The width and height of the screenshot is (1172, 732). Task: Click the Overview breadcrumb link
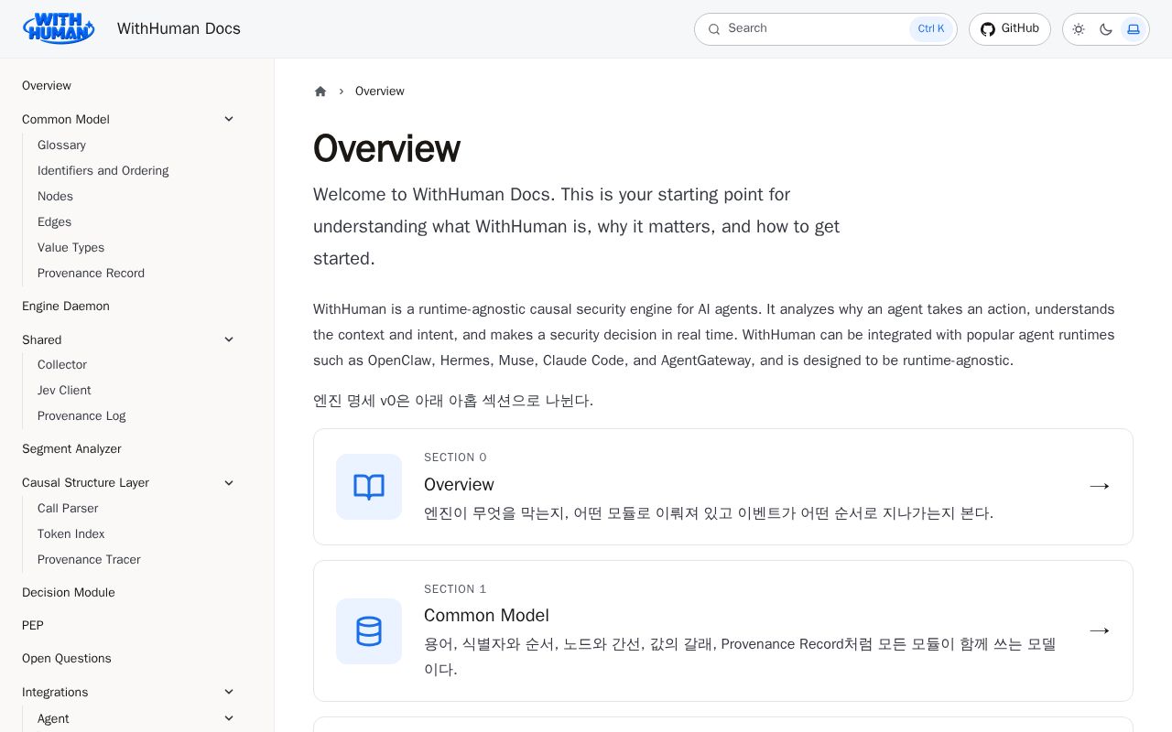click(x=380, y=91)
